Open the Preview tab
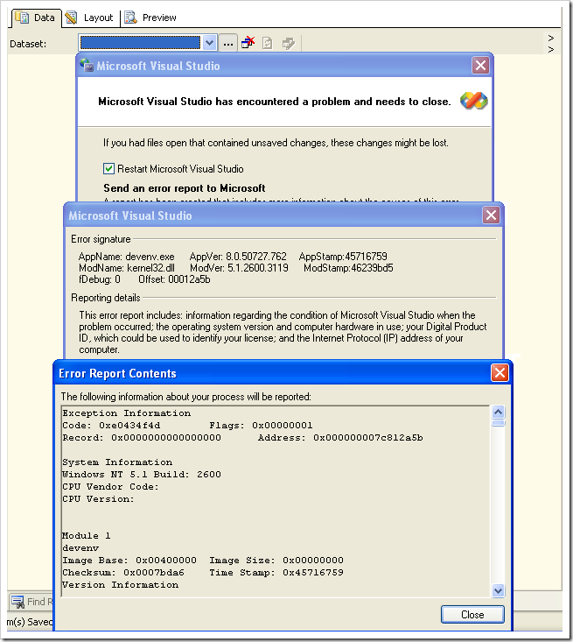Viewport: 573px width, 642px height. (150, 18)
